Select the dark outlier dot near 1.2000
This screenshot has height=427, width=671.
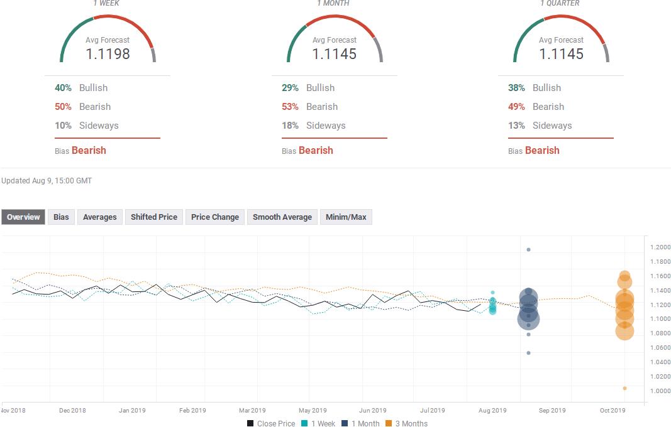528,250
